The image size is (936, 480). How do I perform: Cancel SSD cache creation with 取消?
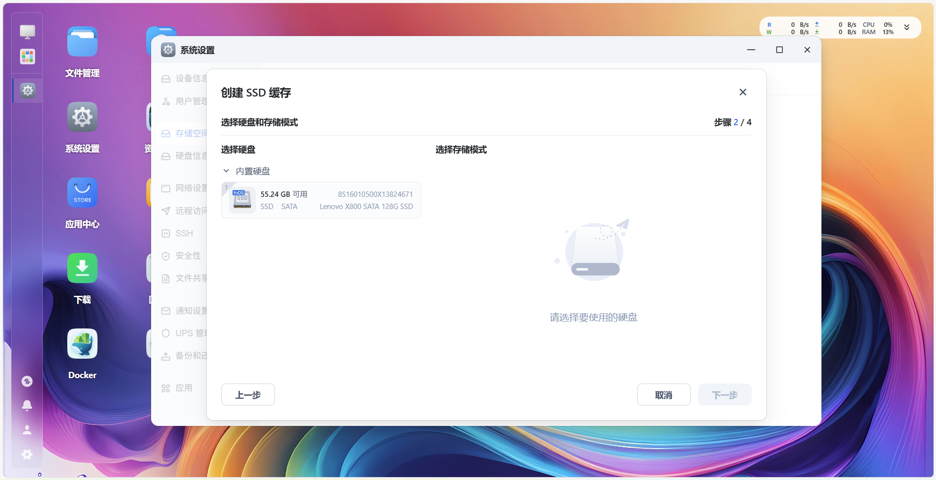pos(664,395)
